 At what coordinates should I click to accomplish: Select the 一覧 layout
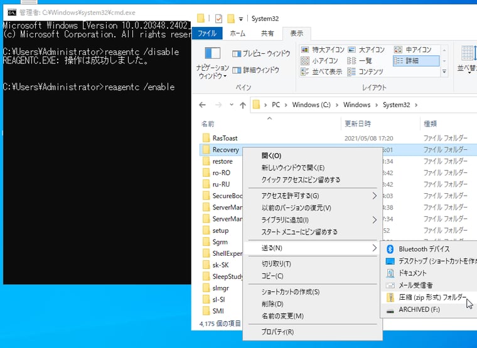(x=360, y=61)
